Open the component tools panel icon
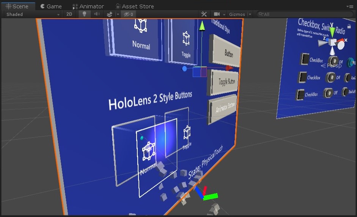Screen dimensions: 357x217 pyautogui.click(x=204, y=14)
